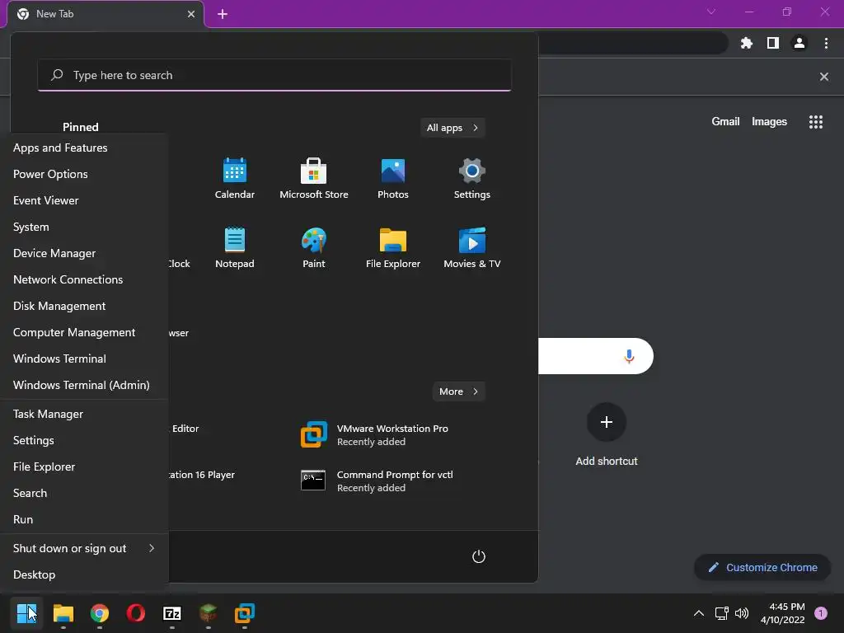Open a new Chrome tab
This screenshot has height=633, width=844.
coord(223,14)
